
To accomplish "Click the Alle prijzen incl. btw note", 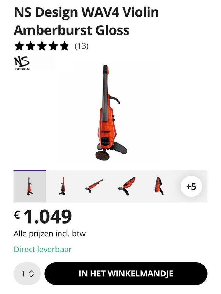I will pos(50,234).
